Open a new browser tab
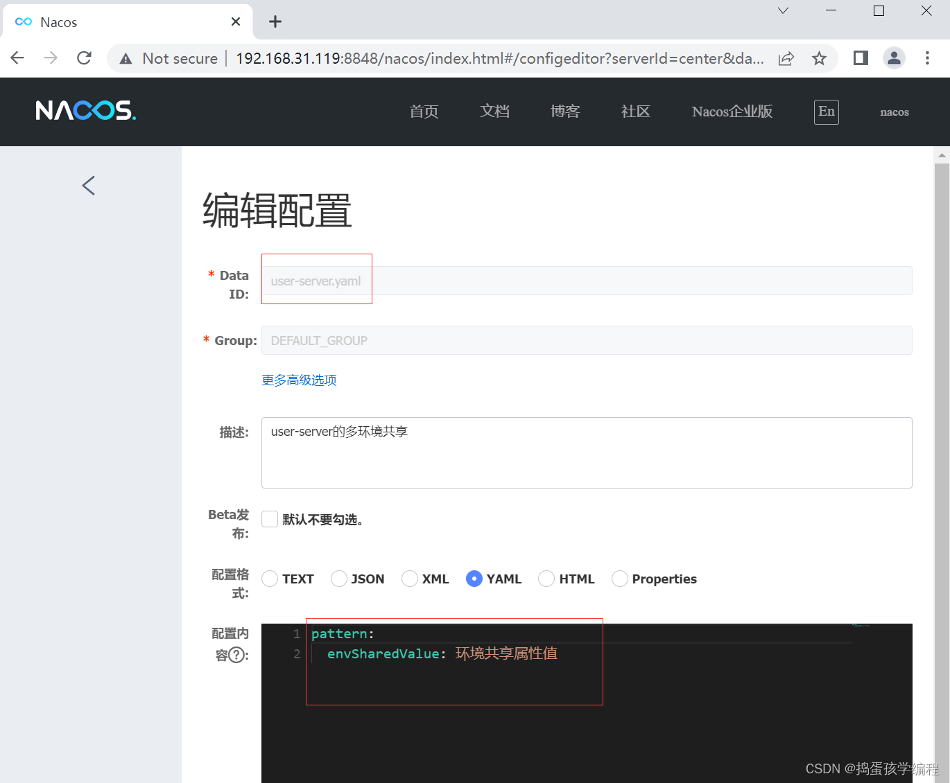Viewport: 950px width, 783px height. (275, 21)
